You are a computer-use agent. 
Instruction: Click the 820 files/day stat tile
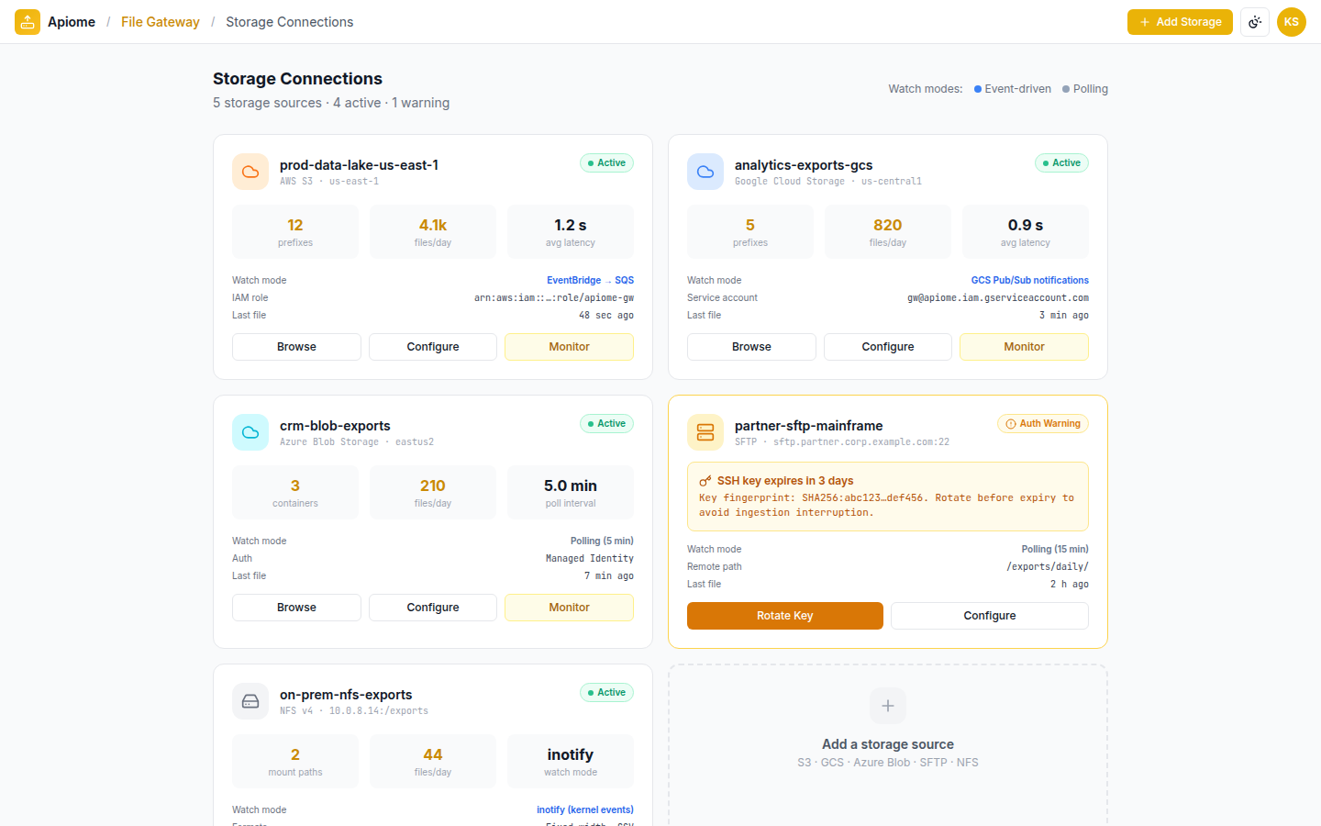[x=888, y=231]
